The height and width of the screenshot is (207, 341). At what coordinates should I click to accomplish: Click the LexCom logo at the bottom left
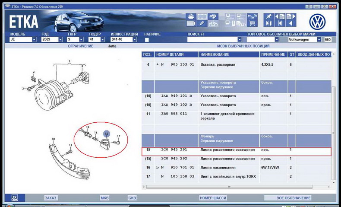tap(15, 198)
